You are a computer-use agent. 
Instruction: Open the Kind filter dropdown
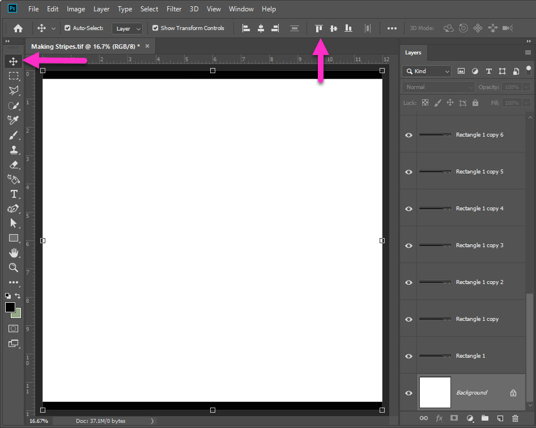(x=427, y=71)
